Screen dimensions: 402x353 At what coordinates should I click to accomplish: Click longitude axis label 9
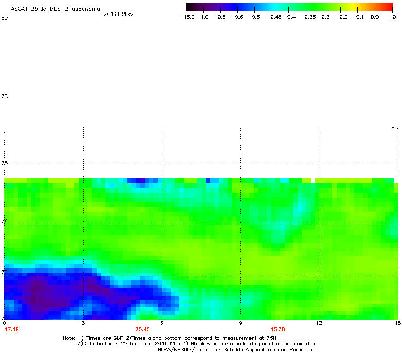(x=240, y=323)
